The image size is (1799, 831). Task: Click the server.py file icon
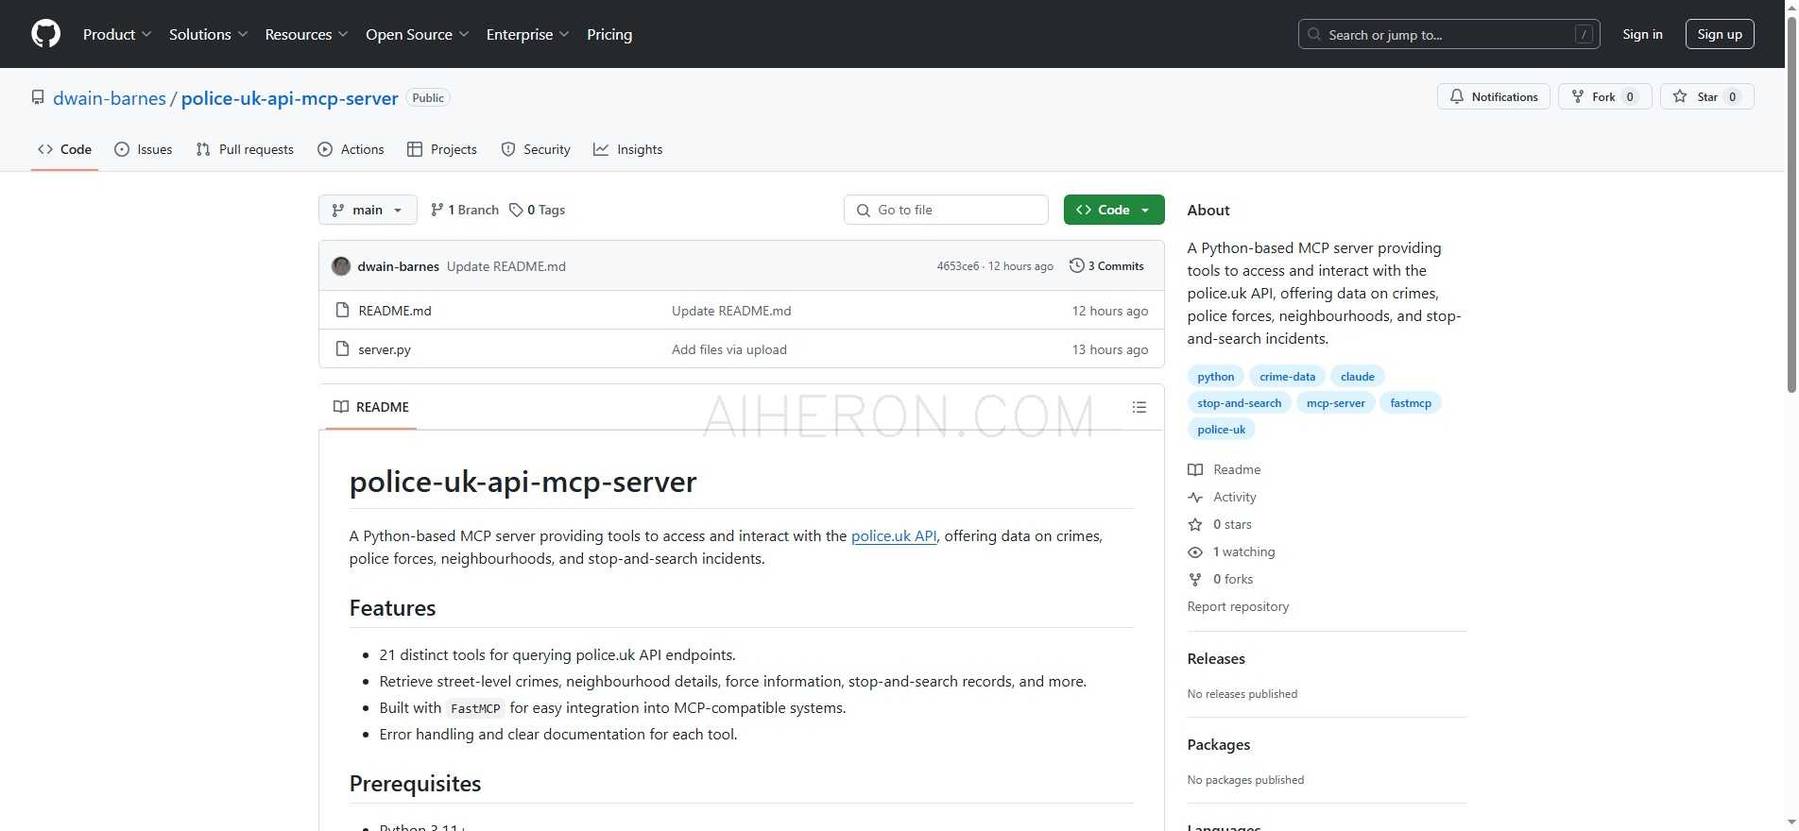[x=343, y=348]
